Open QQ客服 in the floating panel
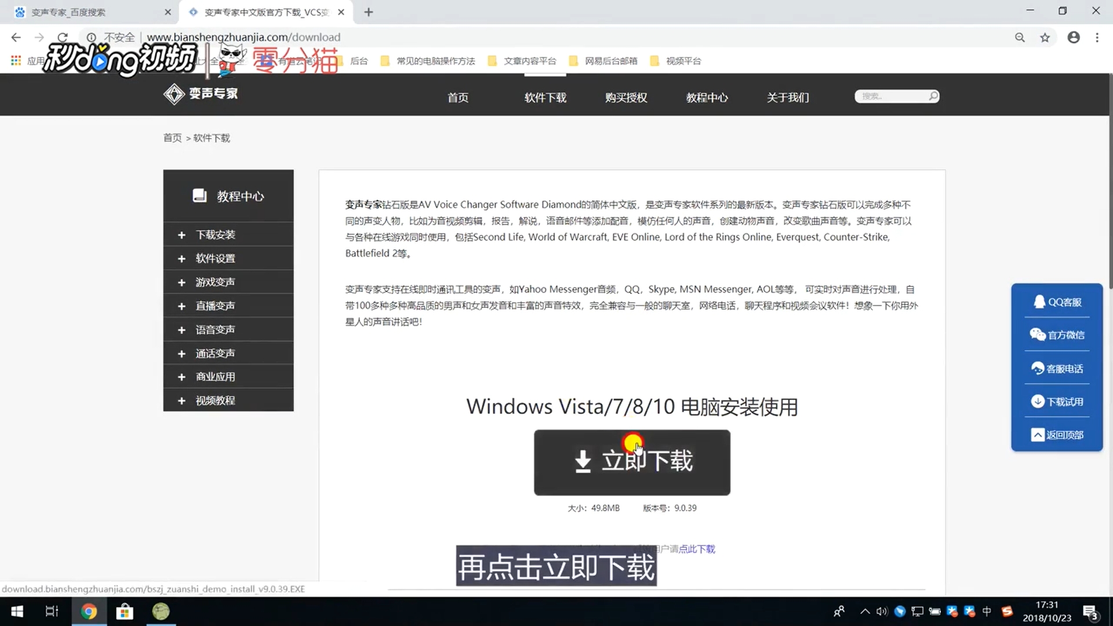The image size is (1113, 626). point(1057,302)
